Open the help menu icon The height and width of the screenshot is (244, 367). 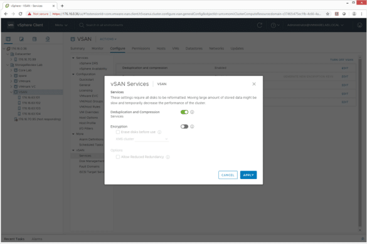pyautogui.click(x=275, y=25)
